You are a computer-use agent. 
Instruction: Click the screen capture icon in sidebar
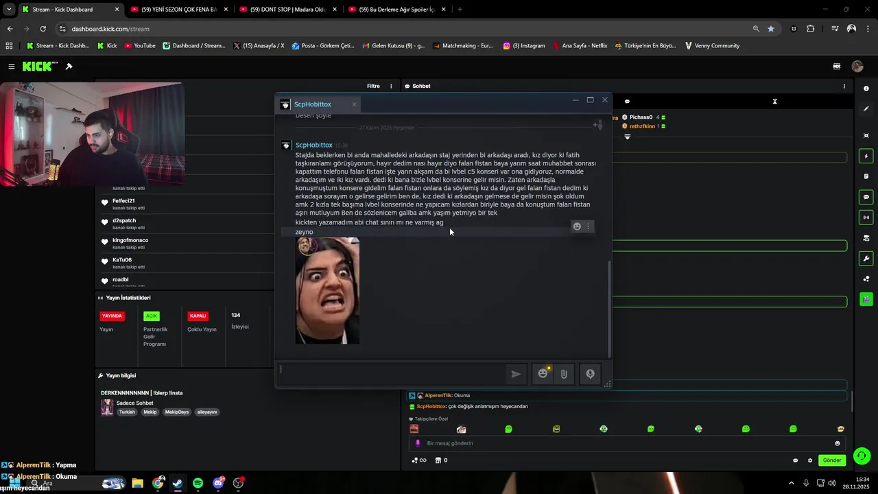[866, 135]
